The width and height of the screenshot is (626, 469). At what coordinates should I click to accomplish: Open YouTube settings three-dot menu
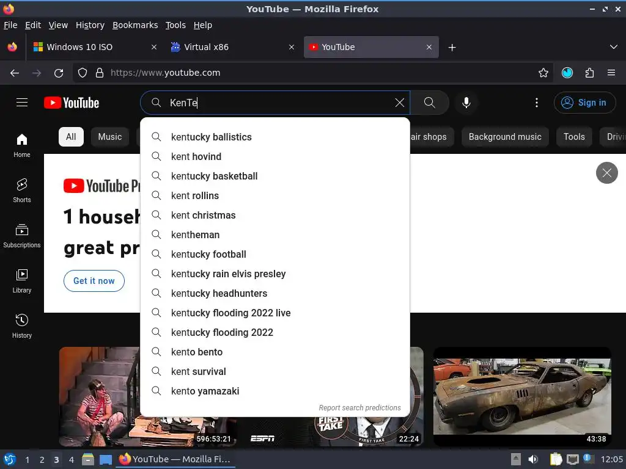pyautogui.click(x=536, y=103)
